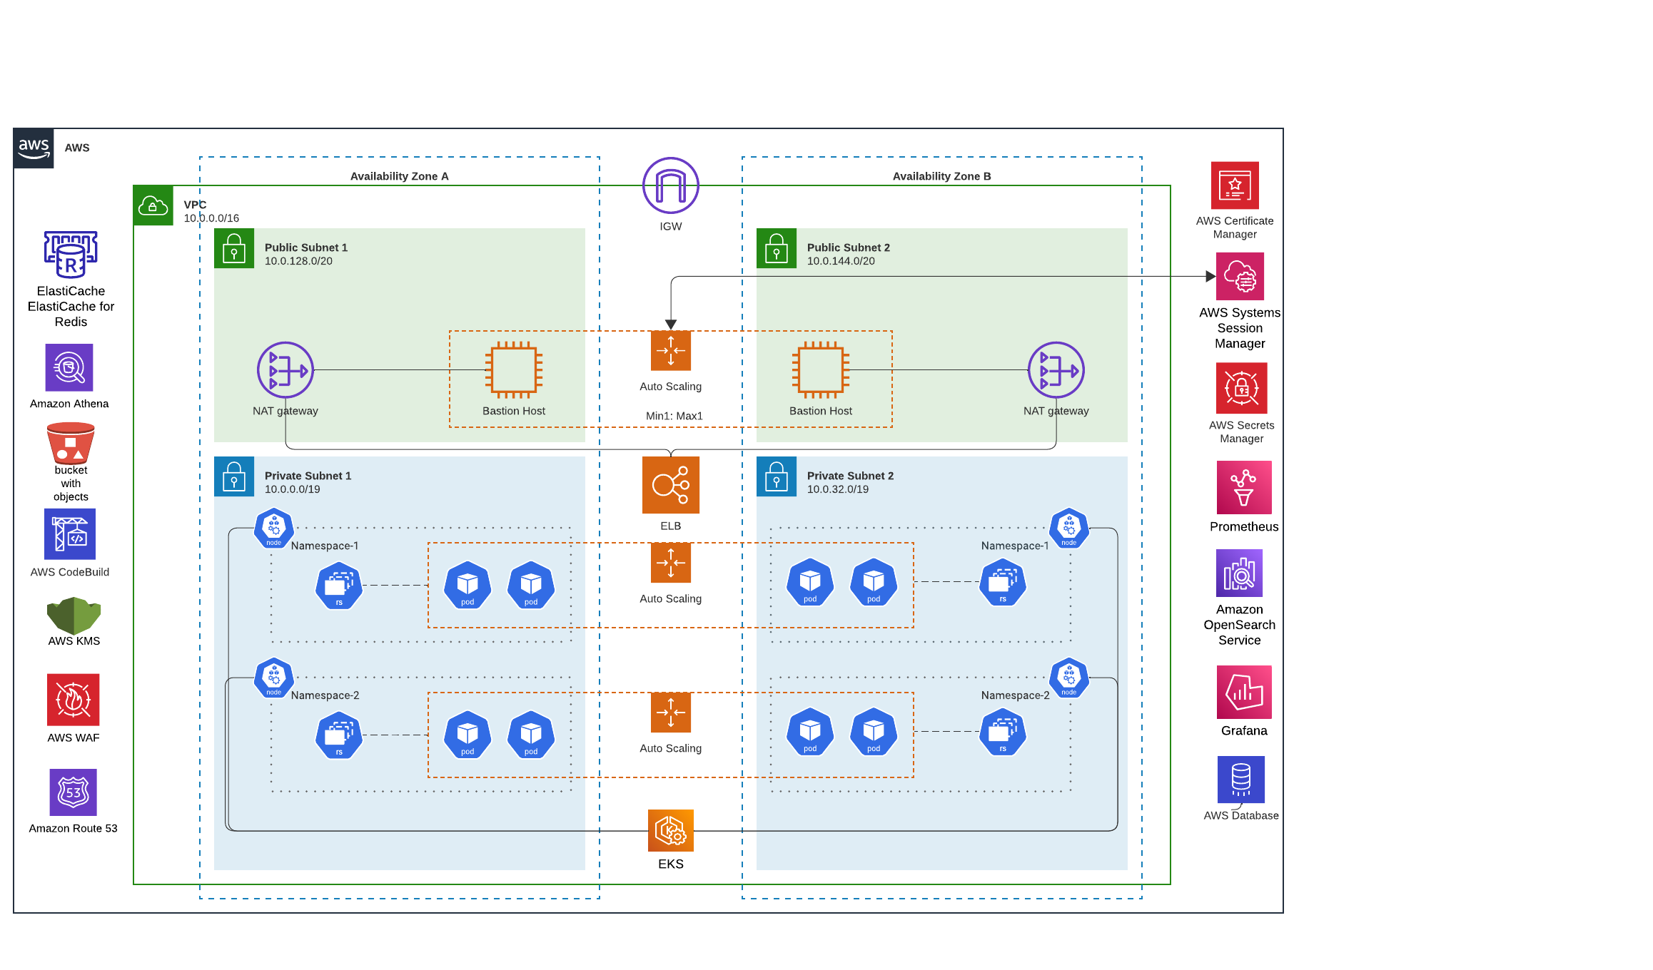
Task: Select the '10.0.144.0/20' CIDR text
Action: [841, 261]
